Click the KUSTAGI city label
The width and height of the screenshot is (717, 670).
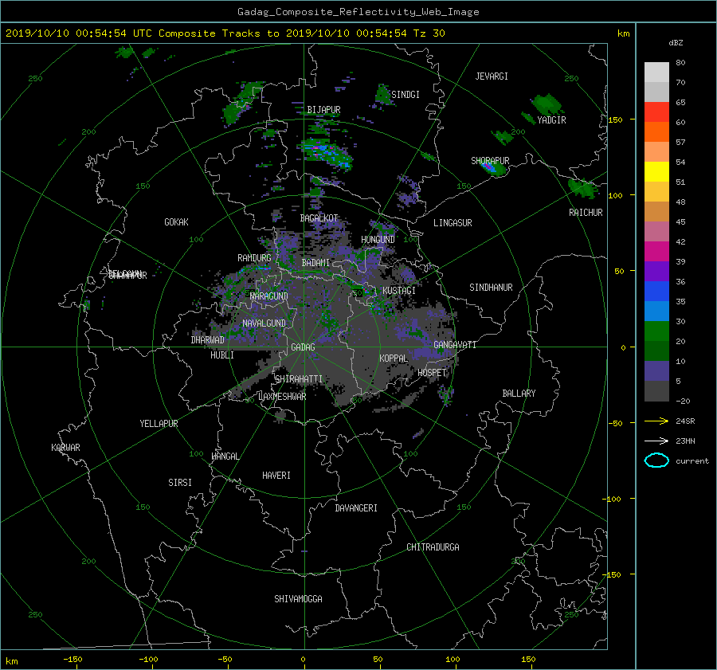(x=399, y=291)
